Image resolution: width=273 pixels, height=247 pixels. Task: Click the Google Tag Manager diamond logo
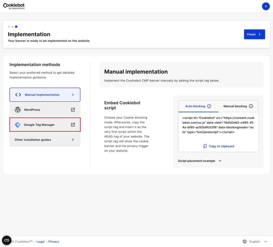[18, 125]
